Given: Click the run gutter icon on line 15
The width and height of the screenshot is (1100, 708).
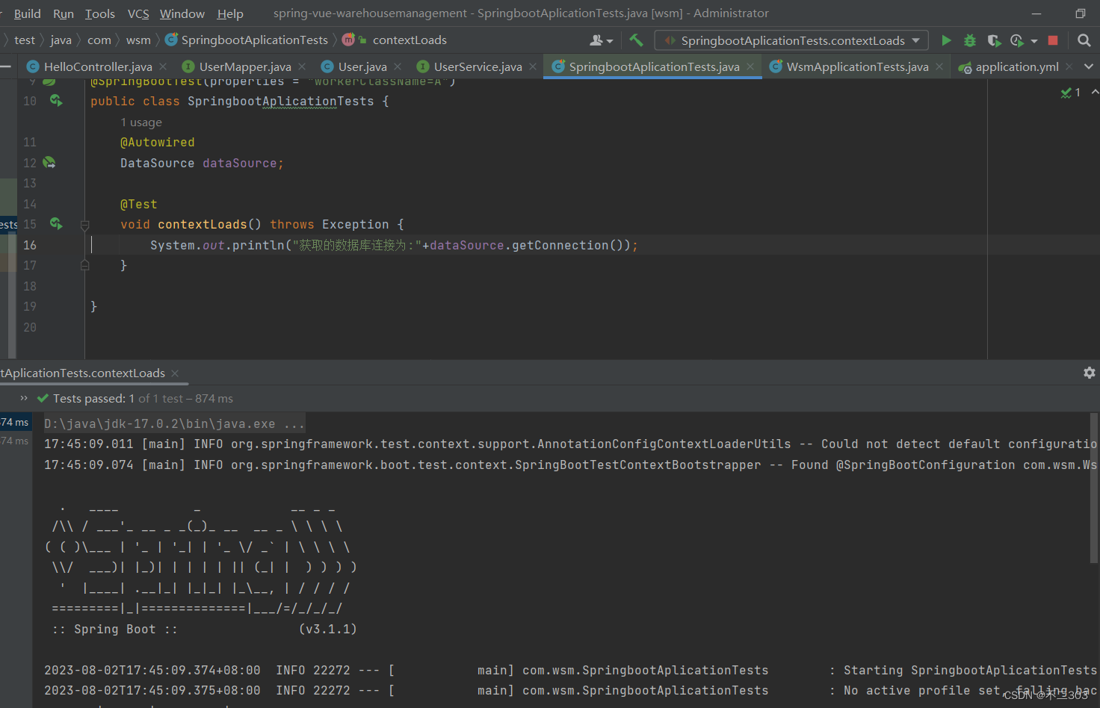Looking at the screenshot, I should pos(56,224).
